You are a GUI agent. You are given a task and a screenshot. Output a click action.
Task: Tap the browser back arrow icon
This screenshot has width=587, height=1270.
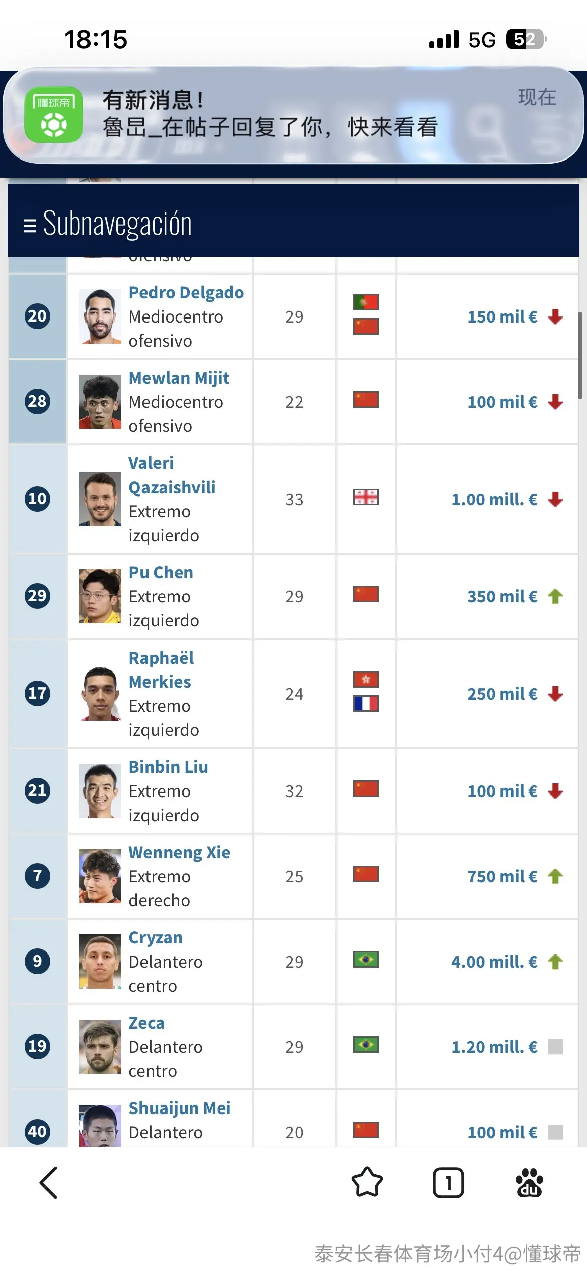click(x=49, y=1182)
